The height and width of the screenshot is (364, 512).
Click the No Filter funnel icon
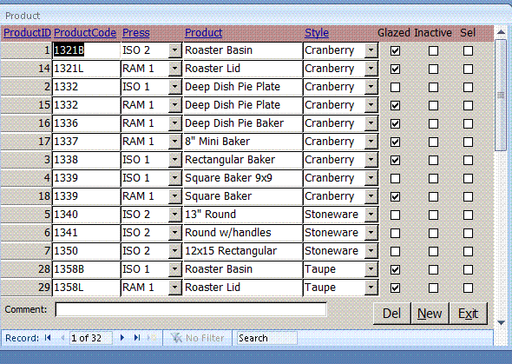(x=177, y=338)
